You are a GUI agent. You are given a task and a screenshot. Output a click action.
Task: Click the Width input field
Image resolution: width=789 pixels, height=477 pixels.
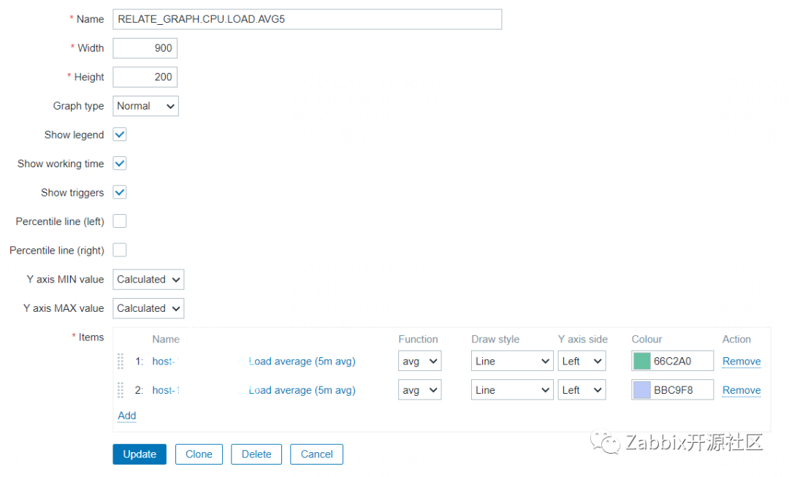[x=145, y=48]
